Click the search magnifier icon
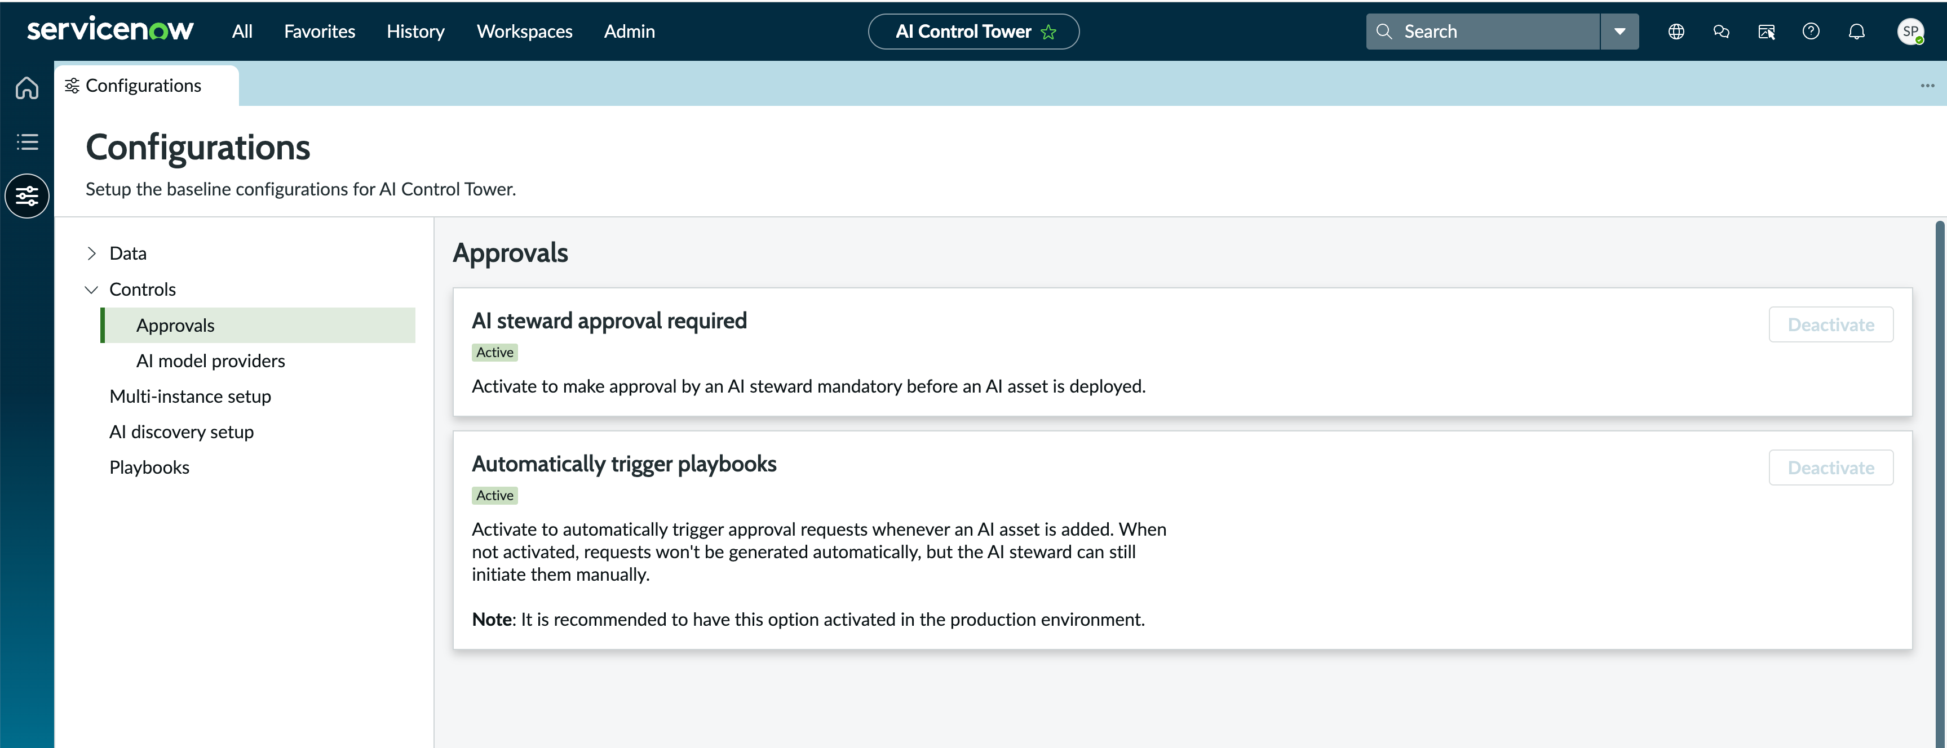 click(x=1384, y=31)
